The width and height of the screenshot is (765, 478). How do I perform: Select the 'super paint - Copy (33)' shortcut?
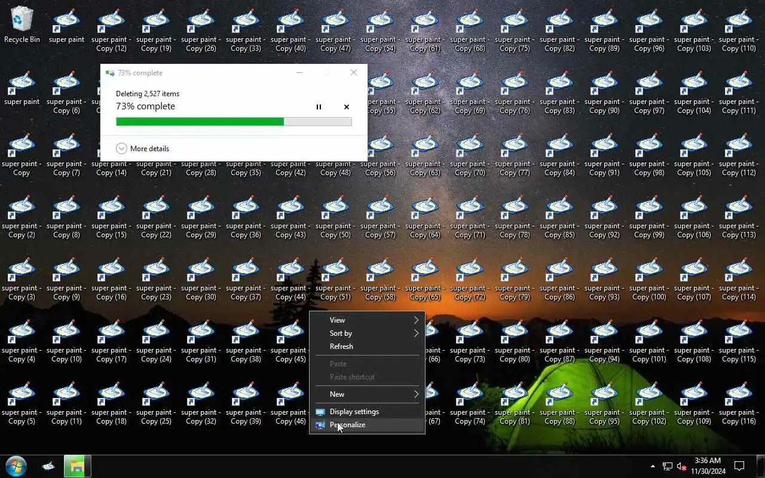click(246, 30)
